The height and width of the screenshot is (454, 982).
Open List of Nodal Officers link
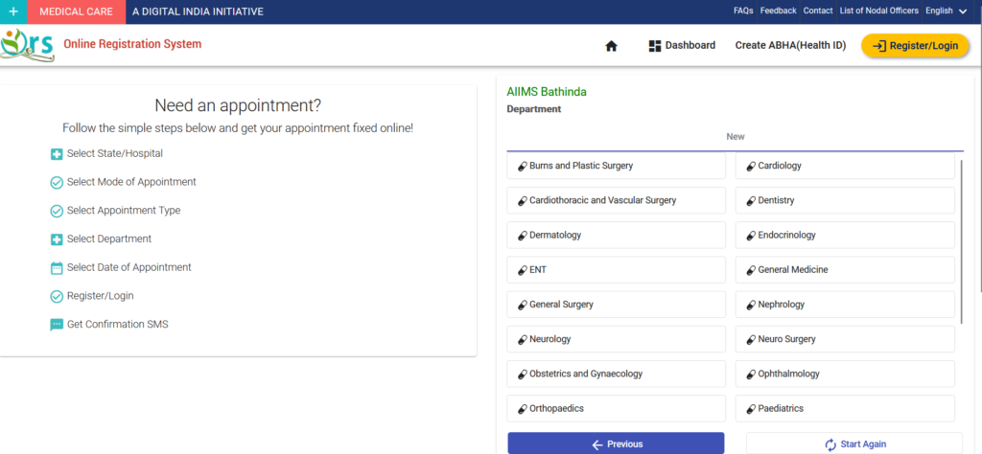coord(878,11)
